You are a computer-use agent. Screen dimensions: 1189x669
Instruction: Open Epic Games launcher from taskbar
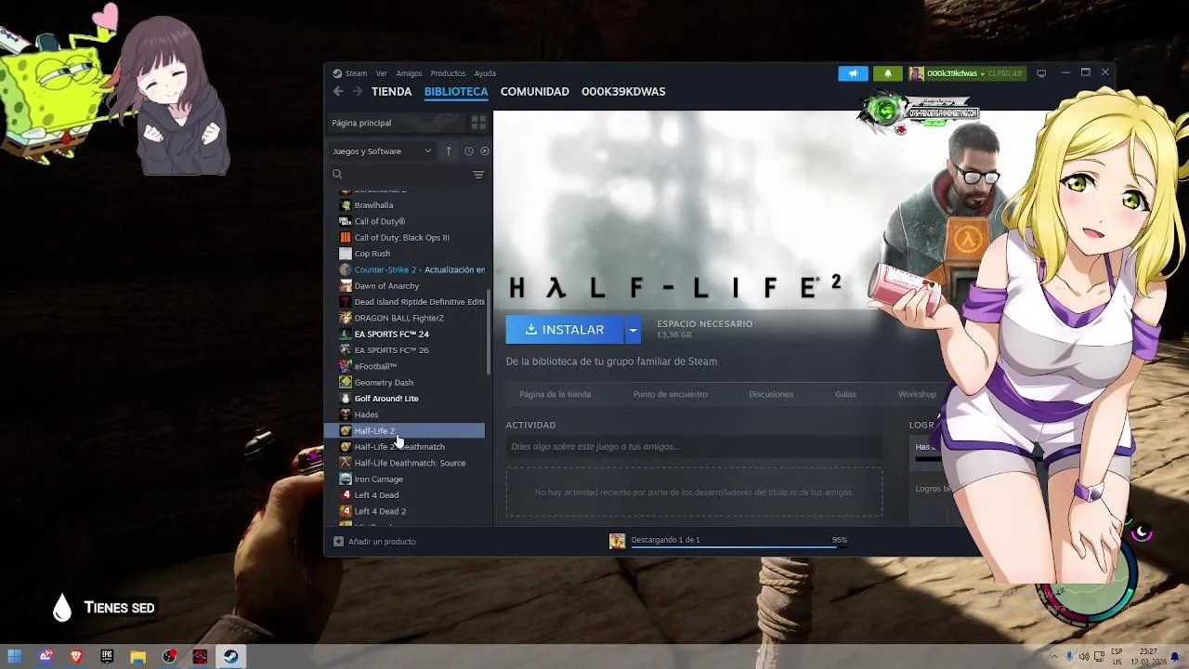point(107,657)
